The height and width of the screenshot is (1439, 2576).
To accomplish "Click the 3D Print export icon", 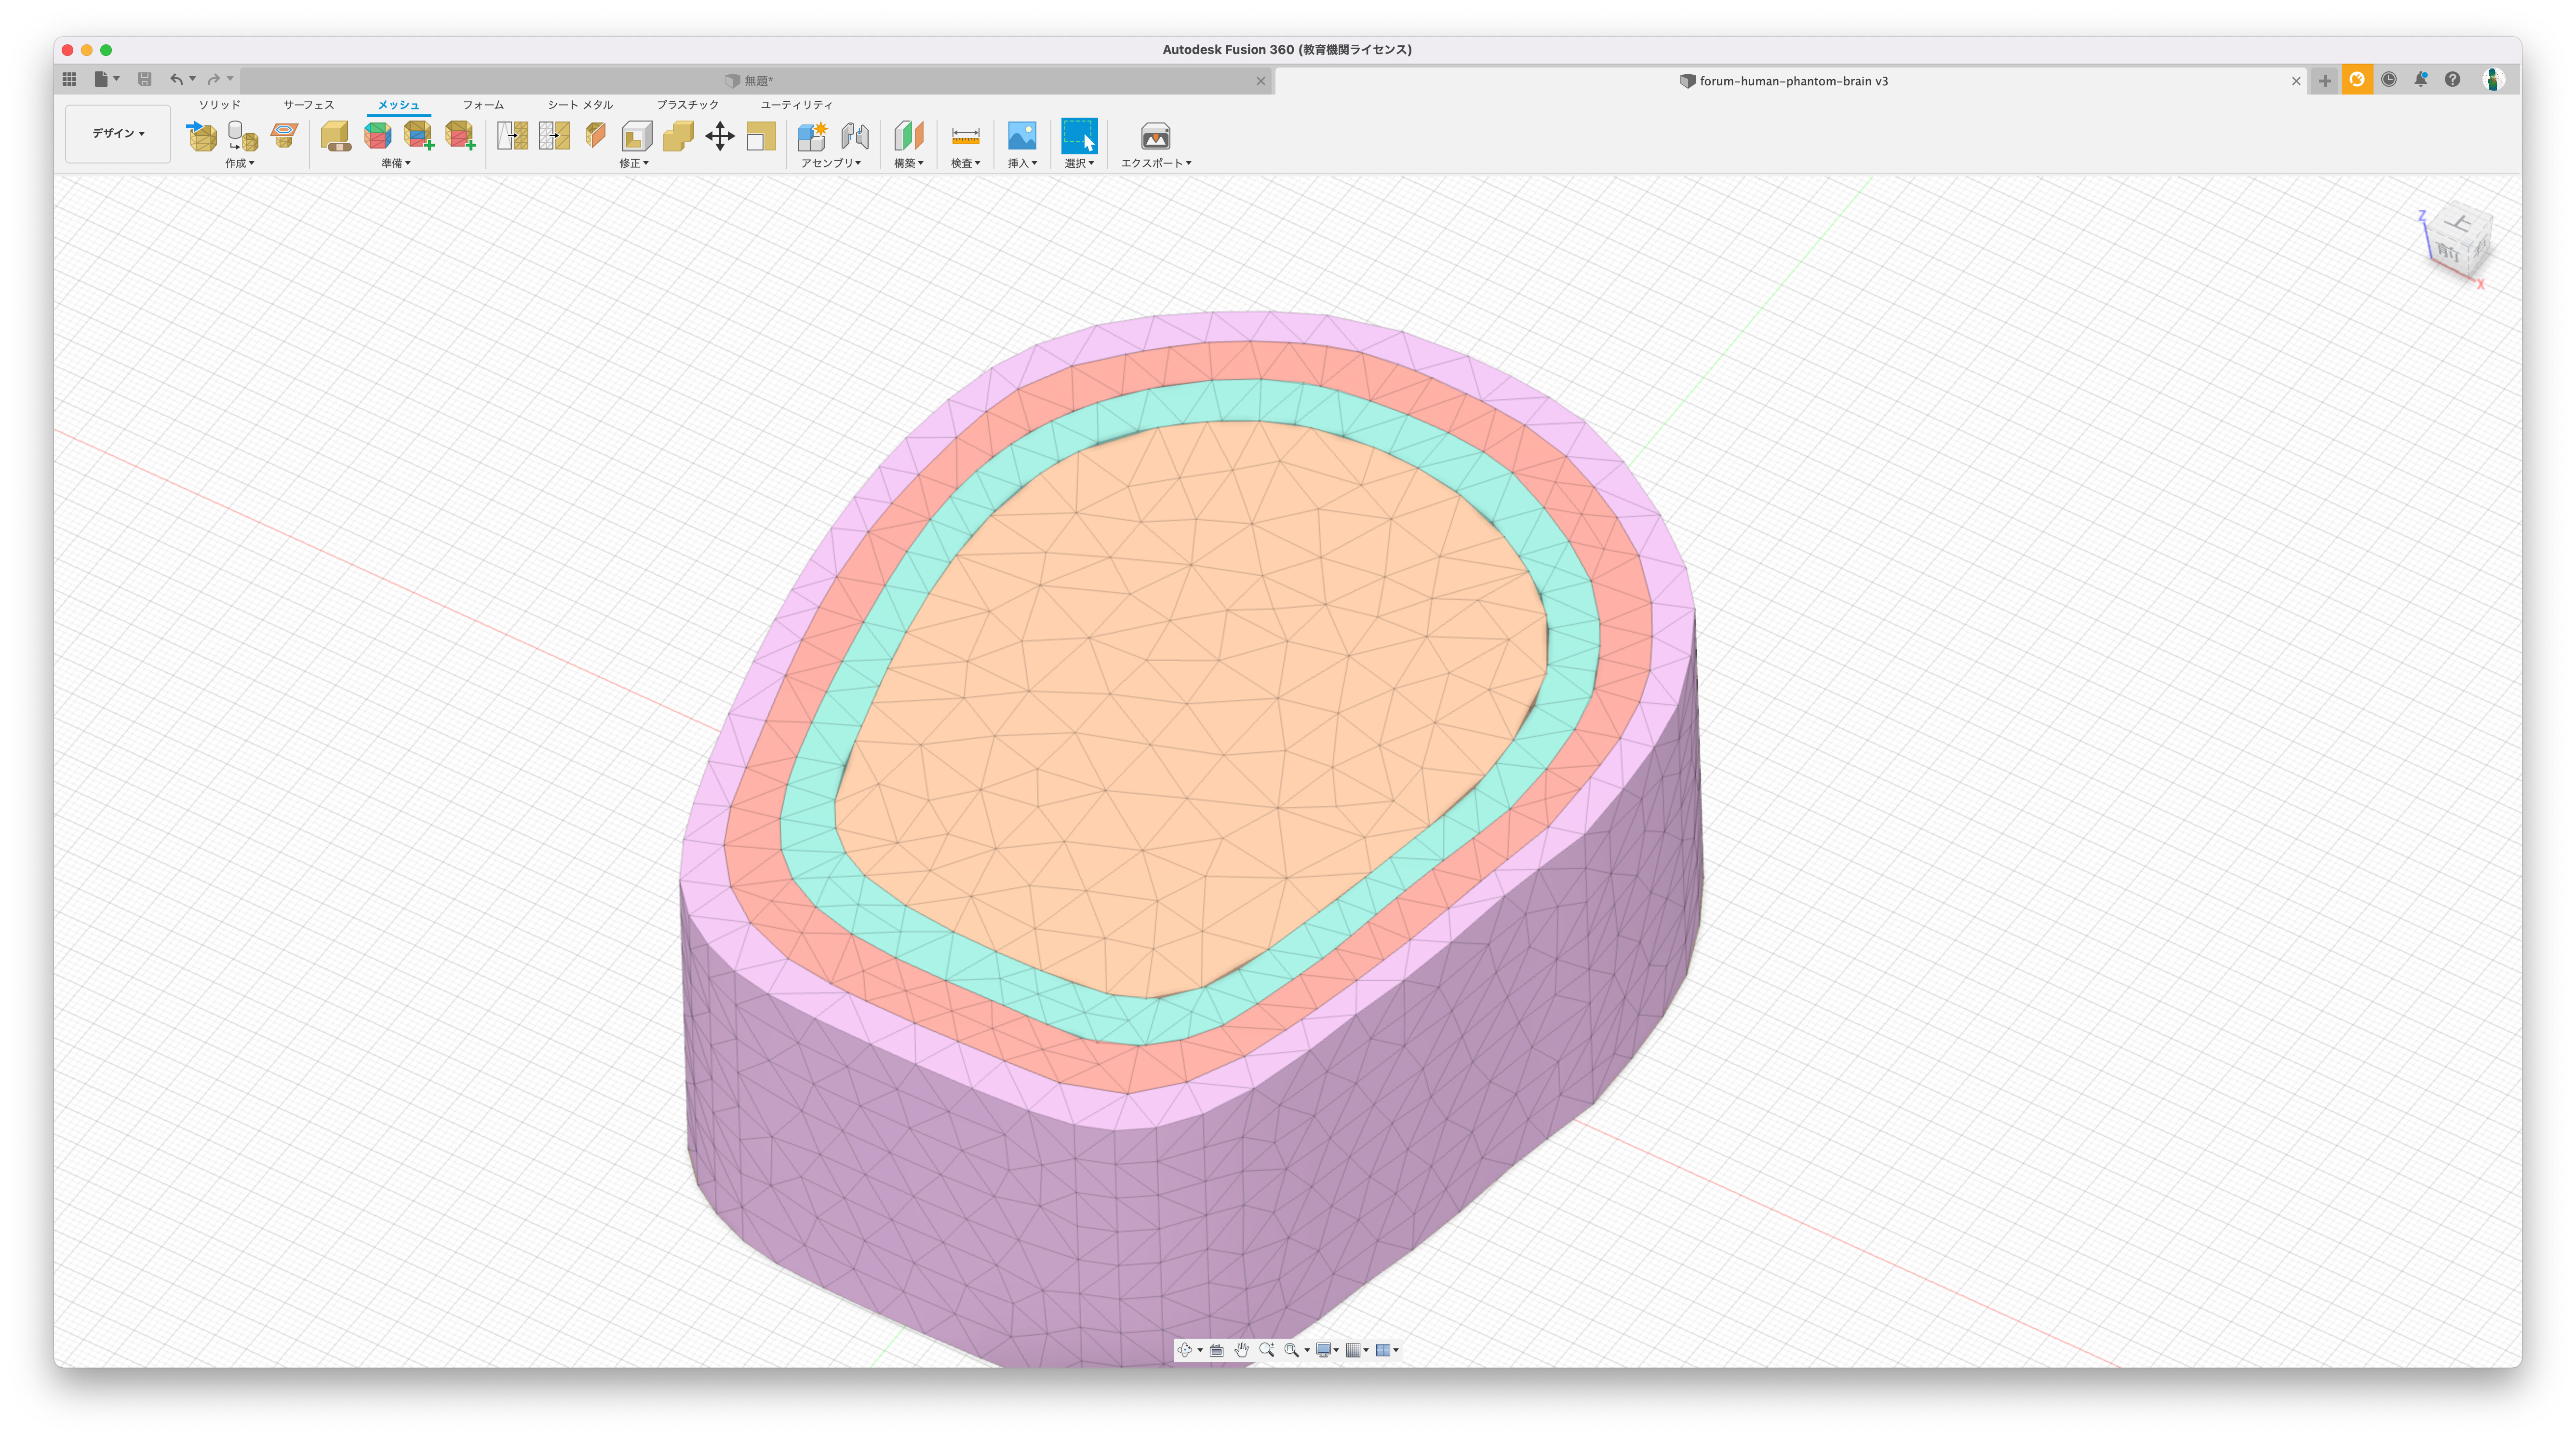I will (x=1155, y=135).
